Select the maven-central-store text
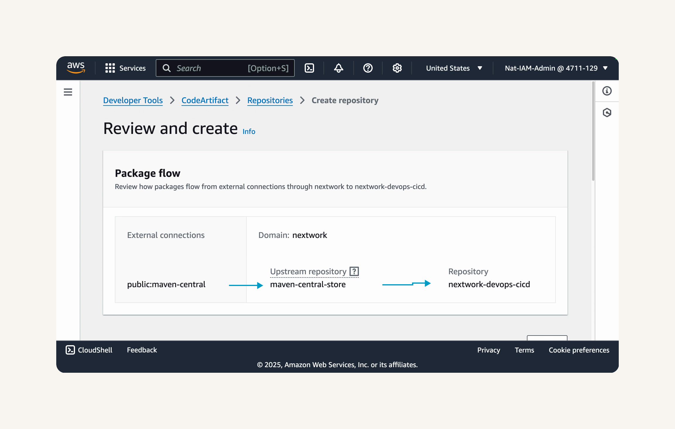 coord(308,284)
